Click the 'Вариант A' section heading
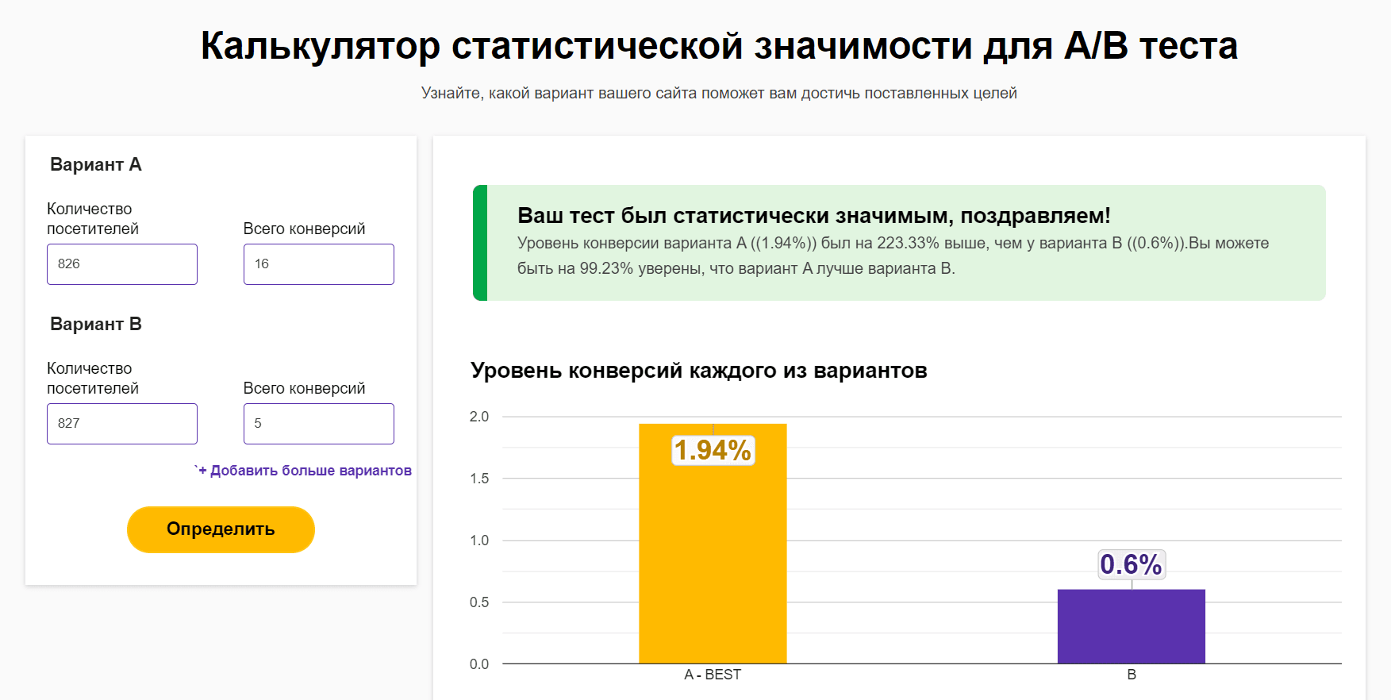Viewport: 1391px width, 700px height. [95, 164]
